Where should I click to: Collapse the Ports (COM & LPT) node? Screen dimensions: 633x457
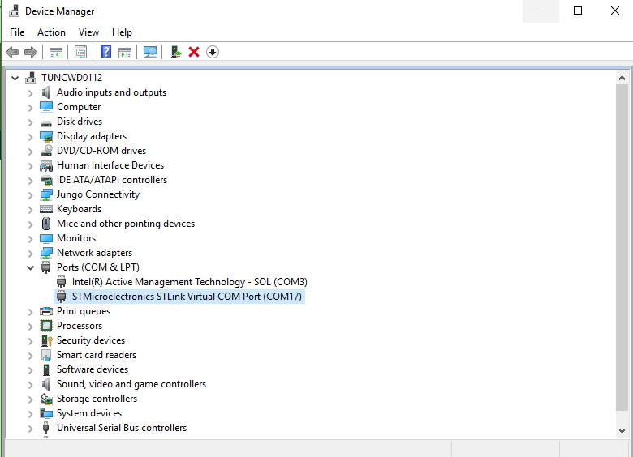tap(30, 267)
